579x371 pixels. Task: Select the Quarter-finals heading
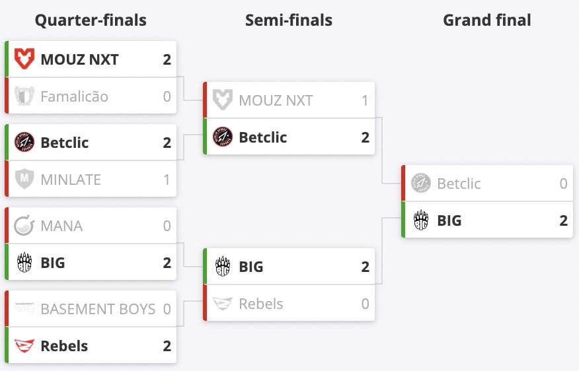tap(91, 20)
